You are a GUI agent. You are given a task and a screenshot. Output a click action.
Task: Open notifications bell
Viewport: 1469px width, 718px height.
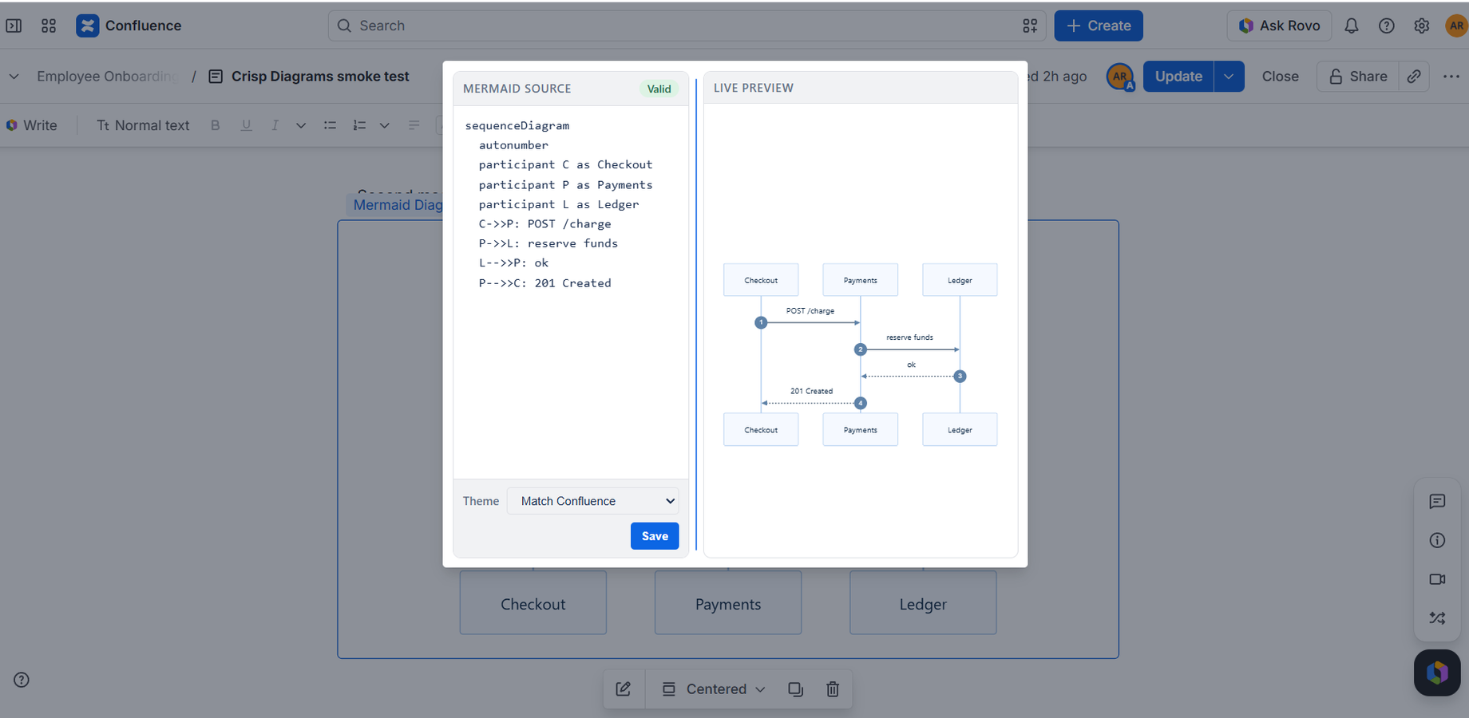click(1351, 26)
